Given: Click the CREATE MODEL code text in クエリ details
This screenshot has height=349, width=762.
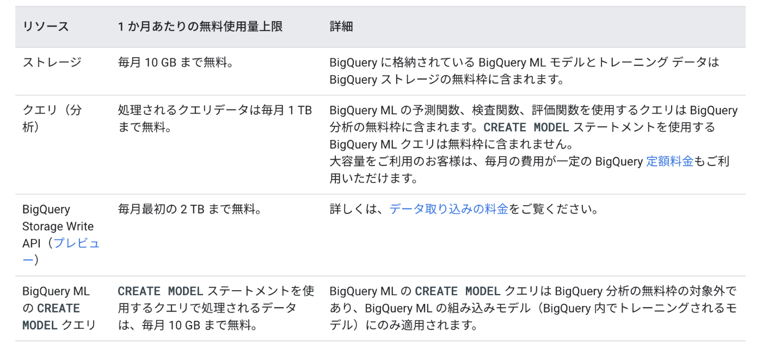Looking at the screenshot, I should [526, 127].
